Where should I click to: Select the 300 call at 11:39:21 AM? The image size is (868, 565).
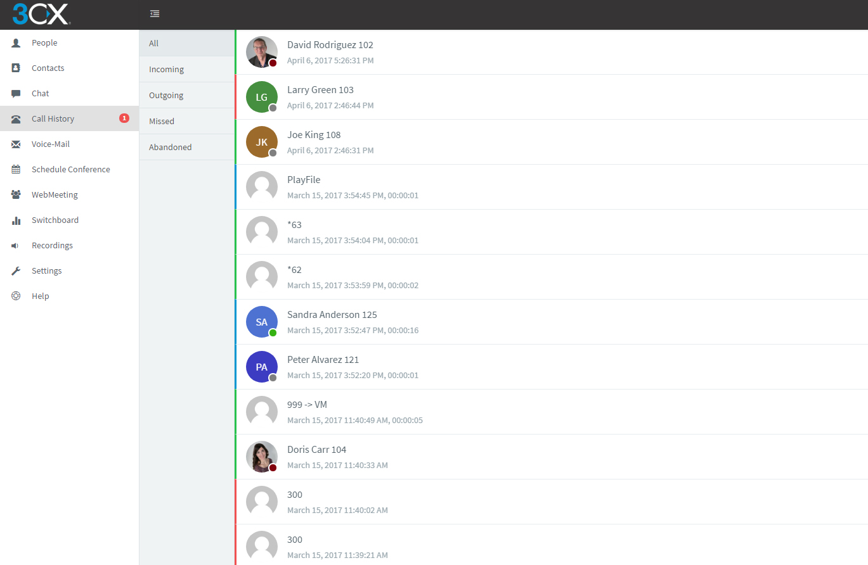(x=551, y=545)
